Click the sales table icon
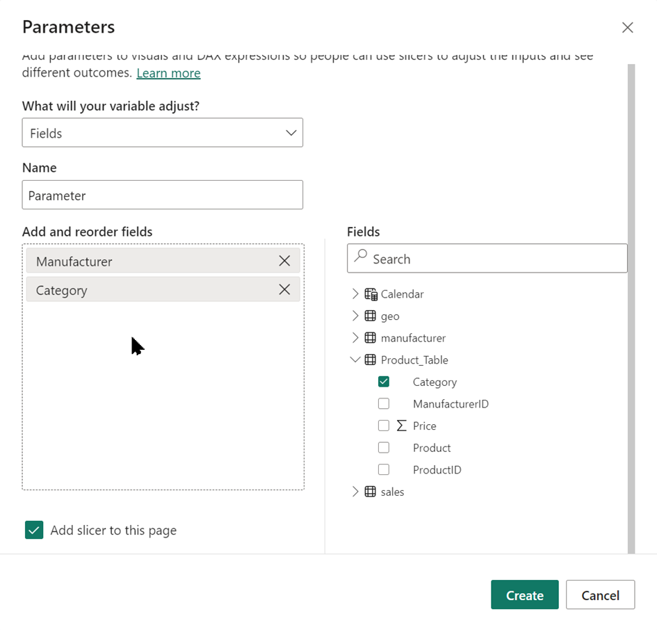 click(x=371, y=492)
